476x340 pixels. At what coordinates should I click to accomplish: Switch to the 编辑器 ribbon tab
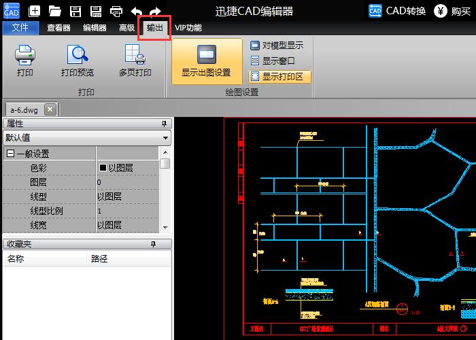coord(95,28)
